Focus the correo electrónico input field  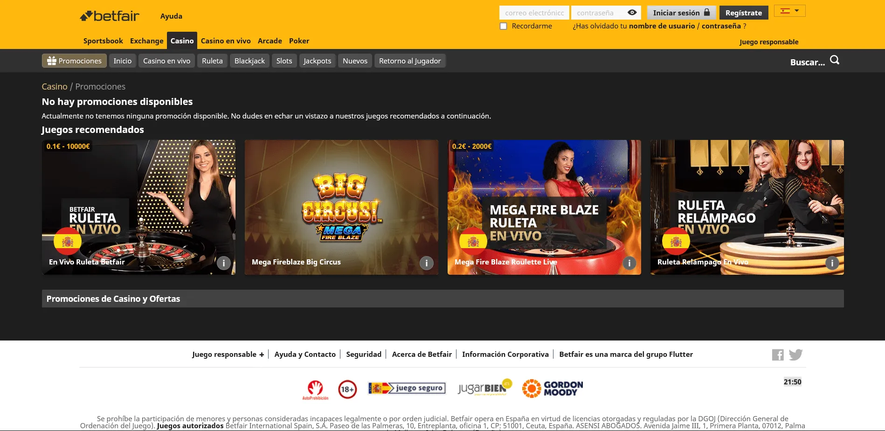coord(534,13)
